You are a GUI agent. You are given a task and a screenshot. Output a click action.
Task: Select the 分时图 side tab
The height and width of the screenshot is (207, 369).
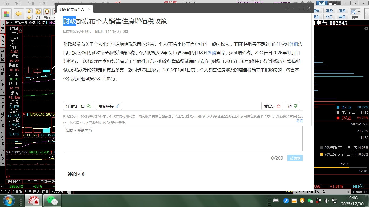click(3, 55)
